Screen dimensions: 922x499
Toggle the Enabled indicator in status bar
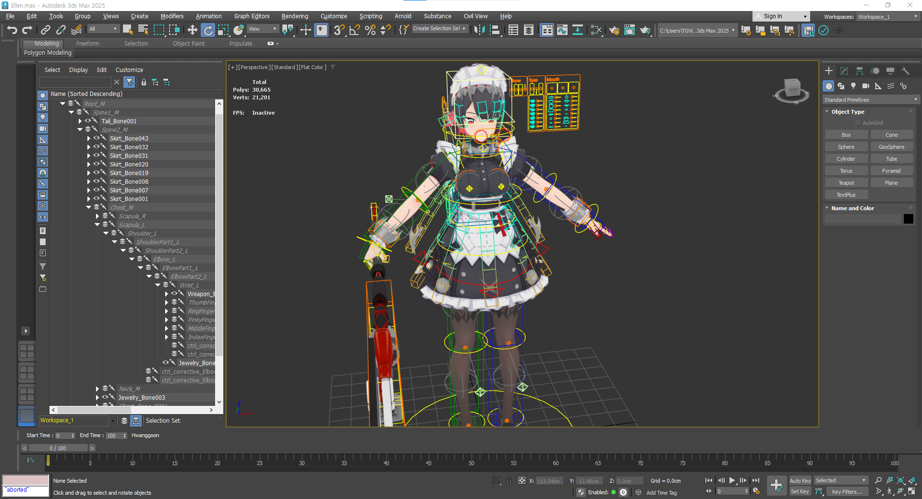click(x=613, y=492)
